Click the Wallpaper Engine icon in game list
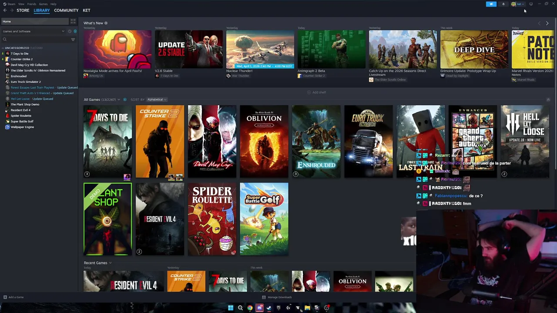The width and height of the screenshot is (557, 313). pyautogui.click(x=7, y=127)
